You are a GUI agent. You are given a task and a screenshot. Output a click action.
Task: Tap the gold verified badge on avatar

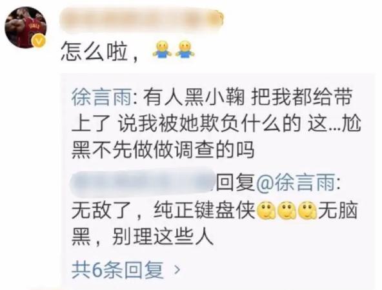point(39,41)
